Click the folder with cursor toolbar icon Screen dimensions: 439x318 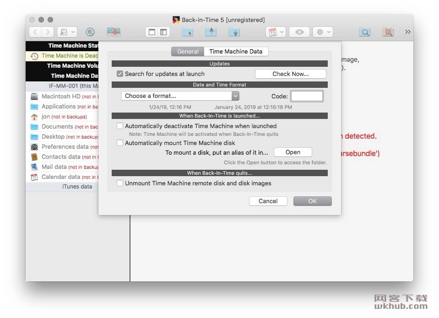coord(187,32)
